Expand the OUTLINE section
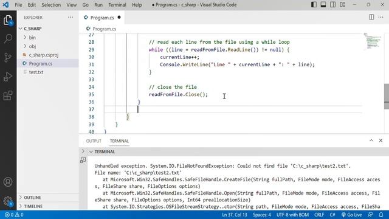 [x=48, y=197]
